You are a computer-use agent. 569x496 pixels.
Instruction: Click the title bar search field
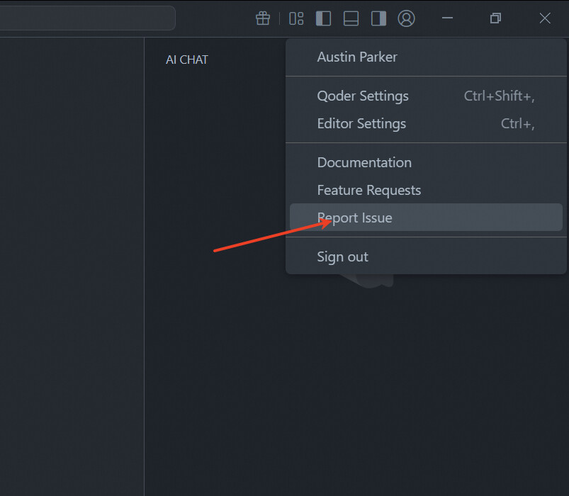[x=85, y=18]
